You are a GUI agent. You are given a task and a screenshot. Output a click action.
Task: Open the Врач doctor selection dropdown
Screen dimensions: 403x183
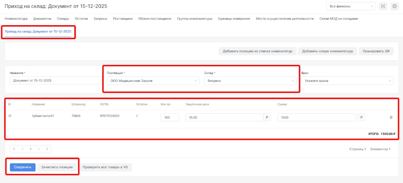point(347,81)
